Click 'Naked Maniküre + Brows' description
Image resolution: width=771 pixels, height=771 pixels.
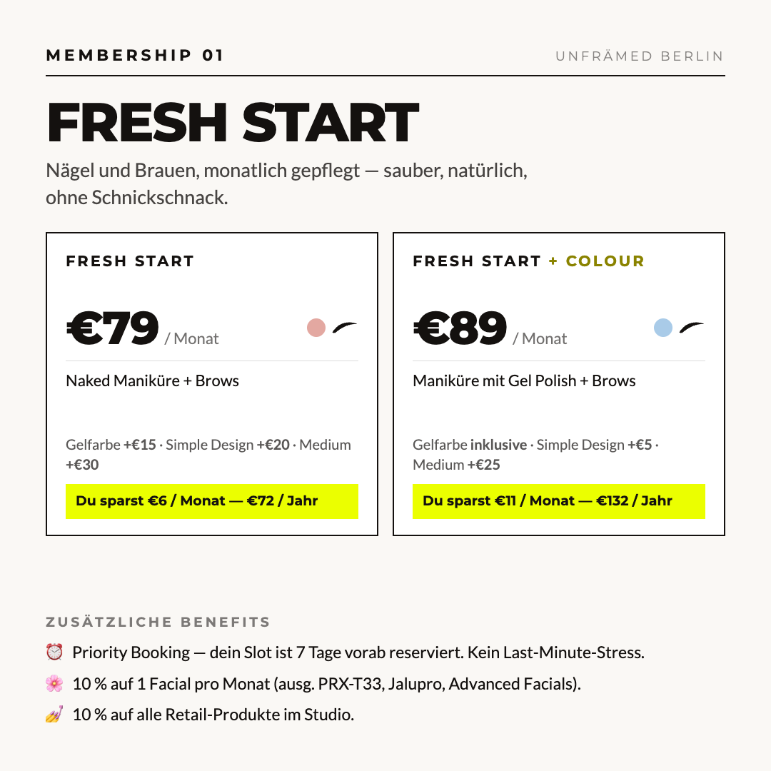(153, 381)
